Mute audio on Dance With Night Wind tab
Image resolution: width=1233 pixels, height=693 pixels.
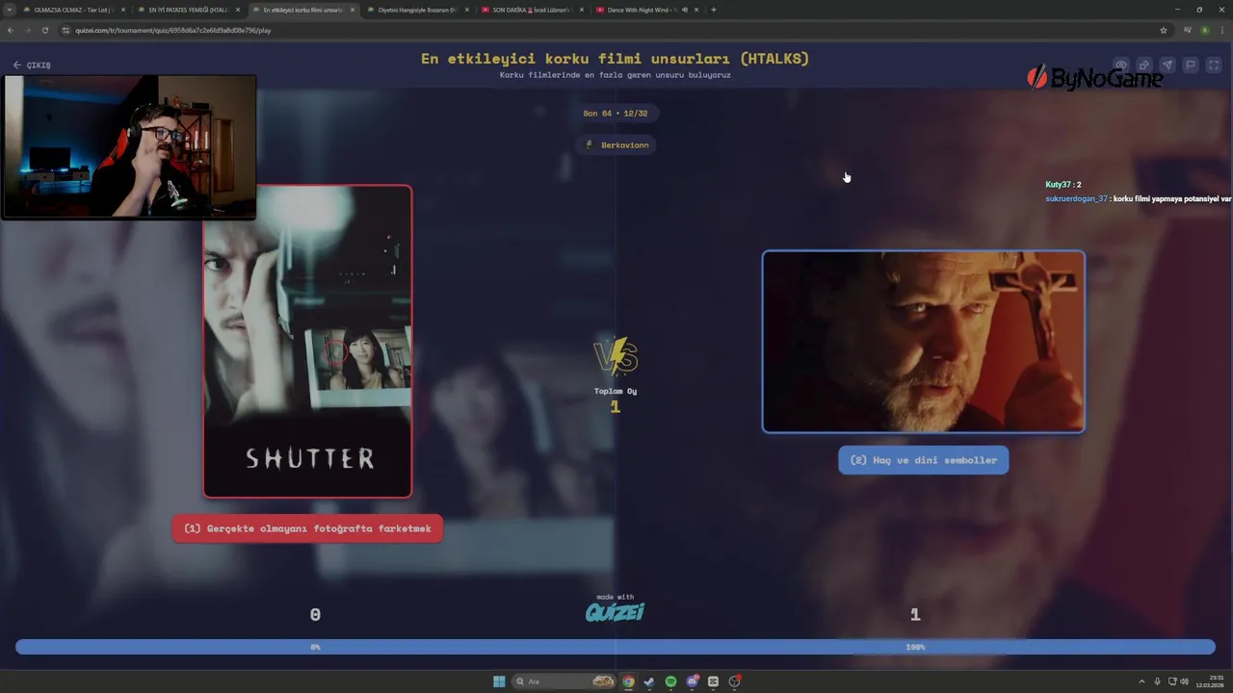[x=685, y=10]
